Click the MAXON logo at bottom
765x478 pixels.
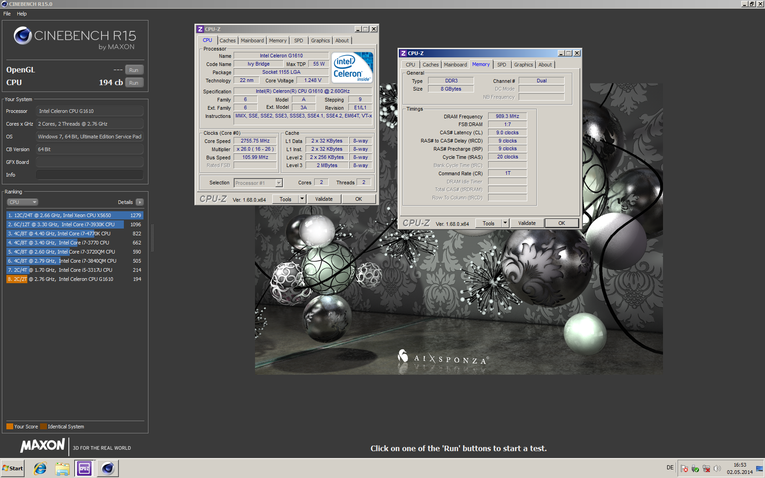coord(43,445)
